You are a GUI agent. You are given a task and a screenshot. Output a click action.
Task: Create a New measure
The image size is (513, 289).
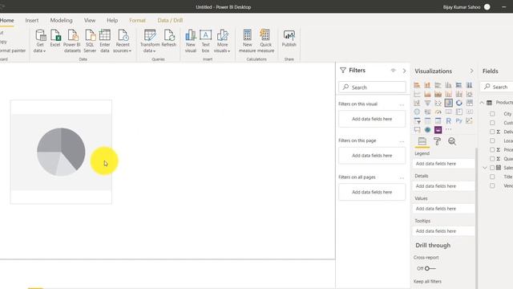[x=248, y=41]
